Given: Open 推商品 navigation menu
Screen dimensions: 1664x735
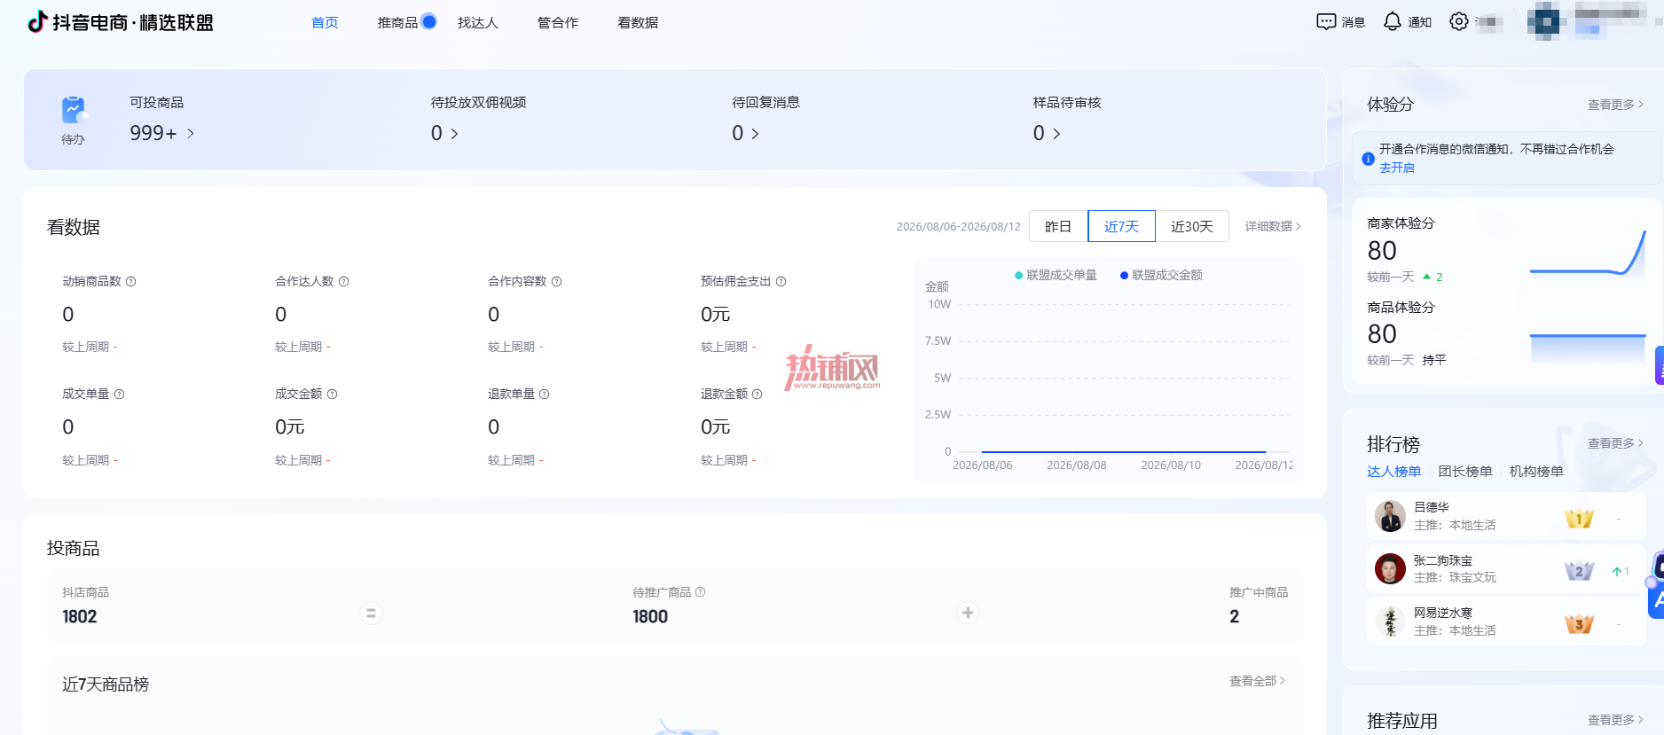Looking at the screenshot, I should coord(397,22).
